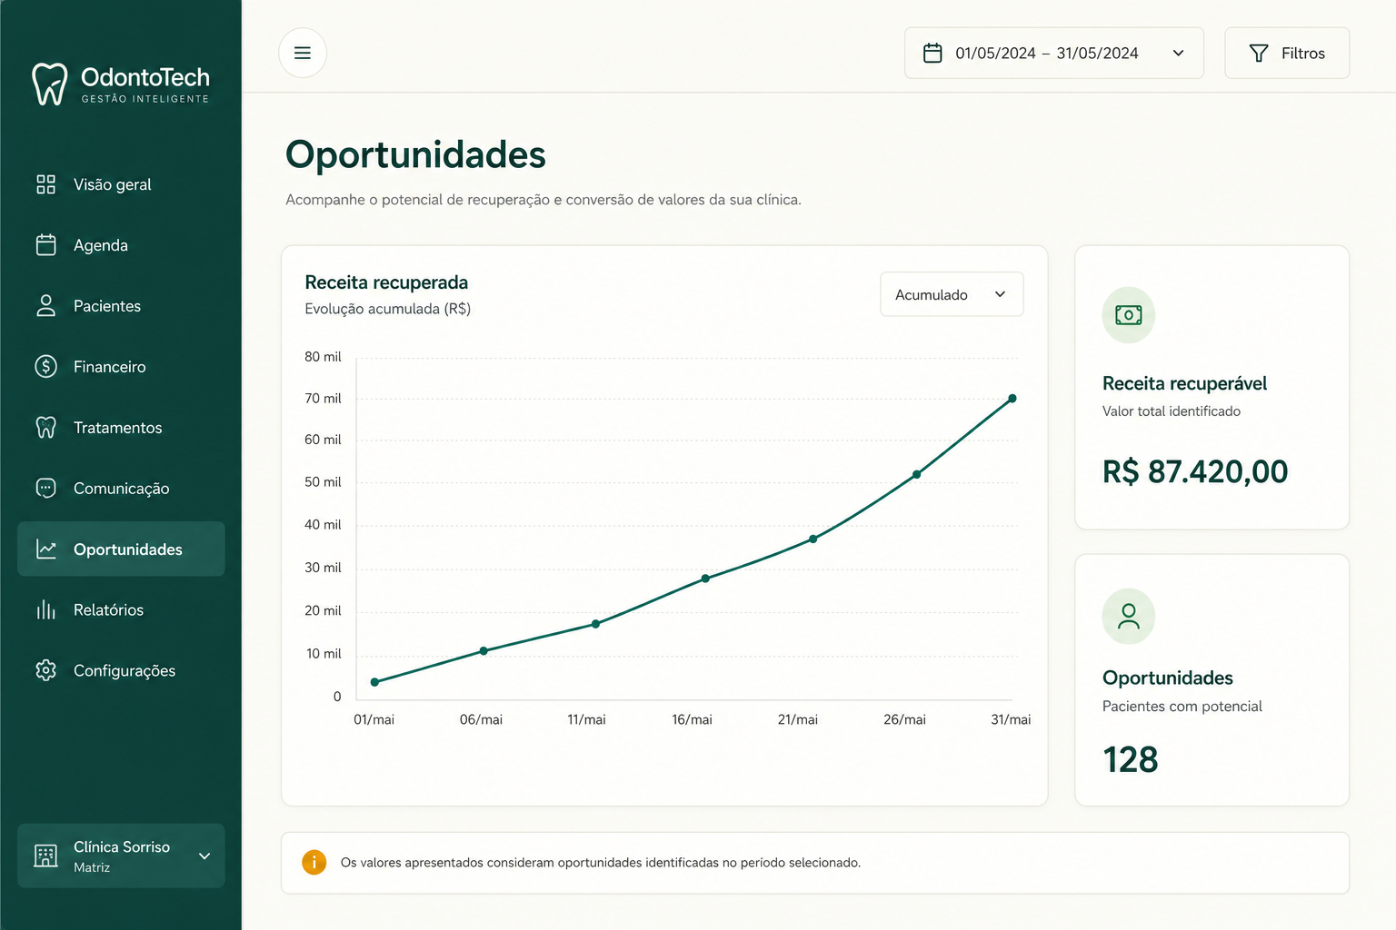Viewport: 1396px width, 930px height.
Task: Click the 40 mil axis label
Action: [x=323, y=525]
